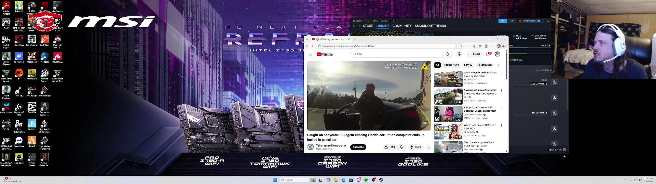Click YouTube Create button
This screenshot has height=184, width=656.
click(x=474, y=54)
